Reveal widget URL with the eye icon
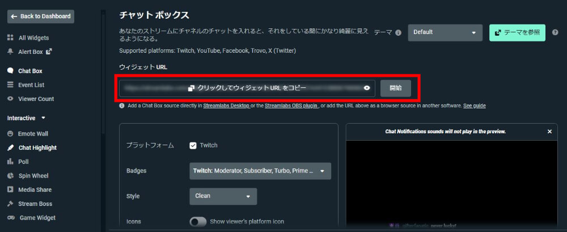 coord(367,88)
